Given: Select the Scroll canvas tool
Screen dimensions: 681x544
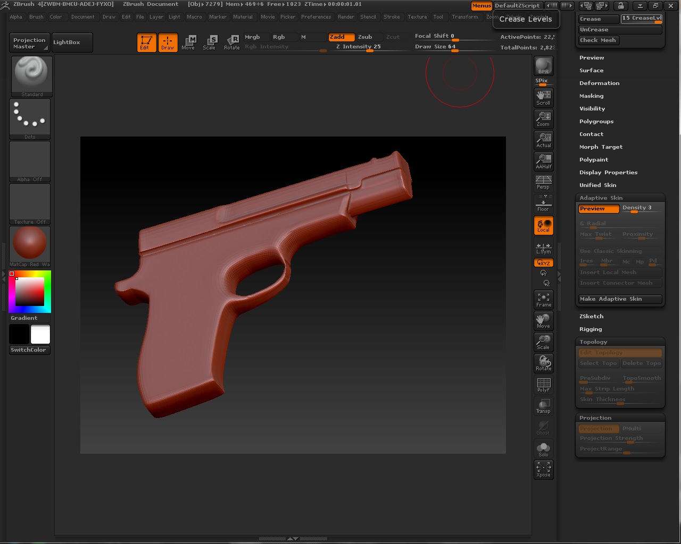Looking at the screenshot, I should 543,97.
